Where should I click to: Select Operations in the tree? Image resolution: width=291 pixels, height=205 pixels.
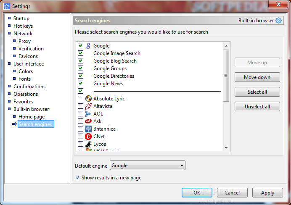[26, 94]
